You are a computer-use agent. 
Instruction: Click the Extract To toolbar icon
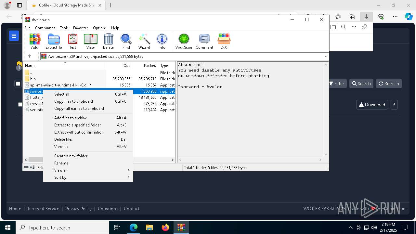[x=54, y=41]
